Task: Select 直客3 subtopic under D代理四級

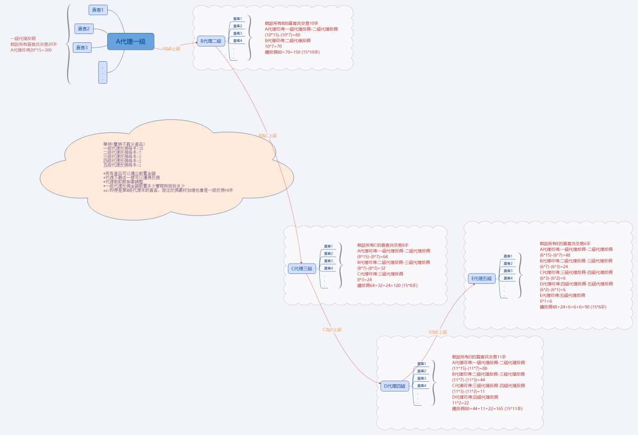Action: 421,378
